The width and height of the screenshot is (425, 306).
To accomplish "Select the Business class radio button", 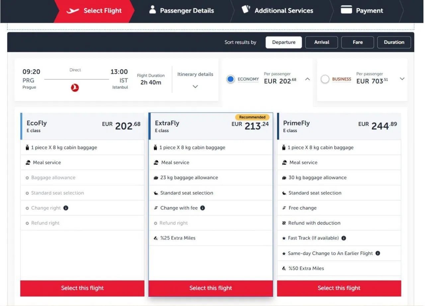I will (x=325, y=79).
